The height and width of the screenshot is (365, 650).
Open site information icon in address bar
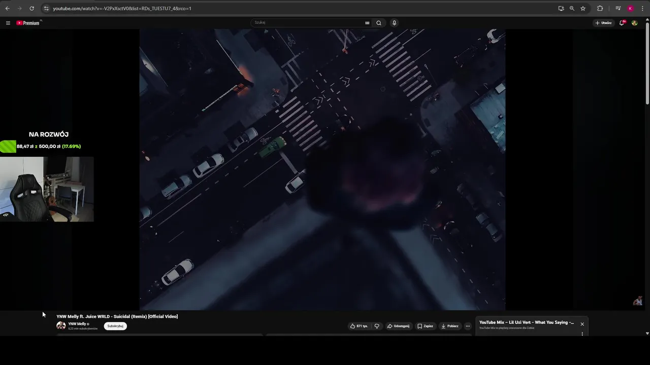[x=46, y=9]
